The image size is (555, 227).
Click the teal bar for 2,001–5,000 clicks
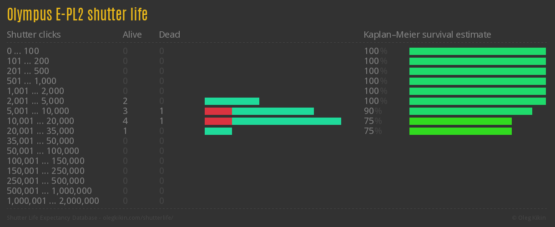pos(232,101)
